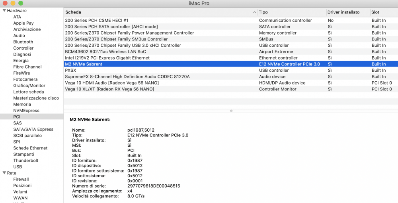
Task: Open Firewall under Rete
Action: pos(21,179)
